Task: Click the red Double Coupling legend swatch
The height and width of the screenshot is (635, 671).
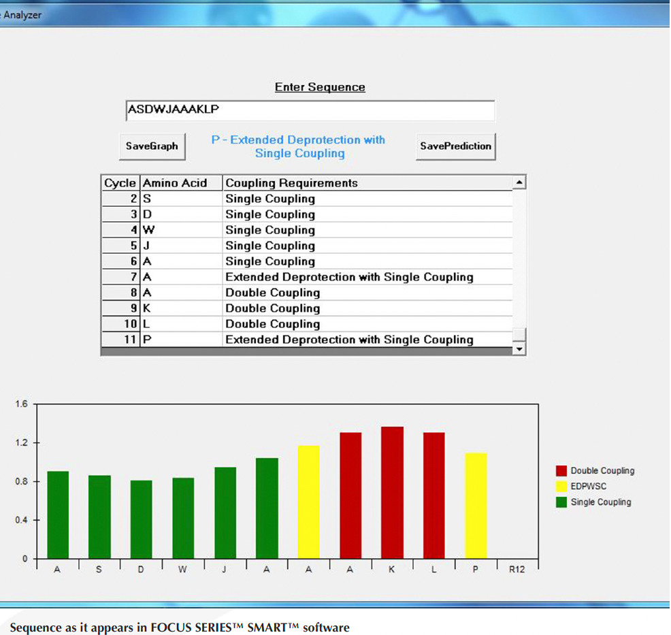Action: coord(561,471)
